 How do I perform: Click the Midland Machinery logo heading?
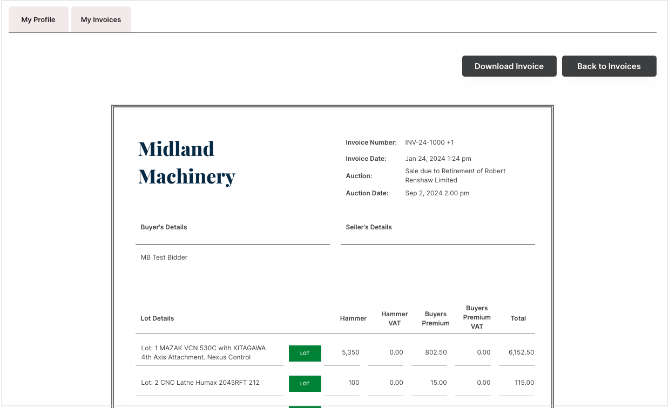click(186, 162)
